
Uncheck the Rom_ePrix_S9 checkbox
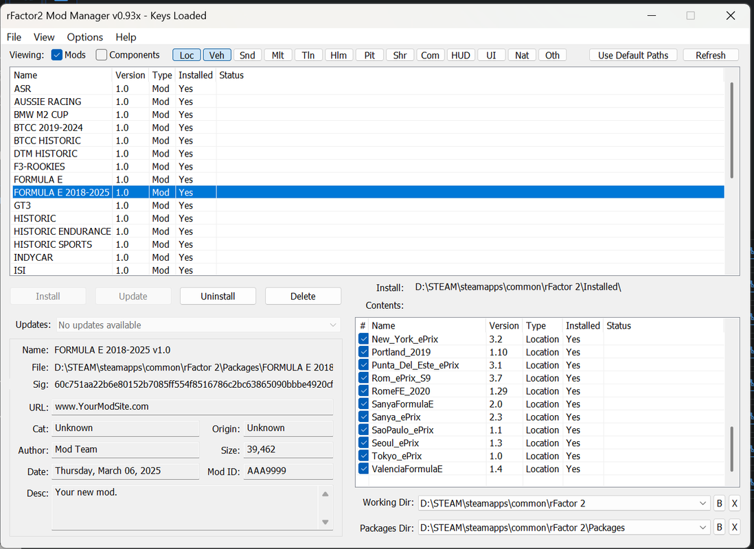point(363,378)
